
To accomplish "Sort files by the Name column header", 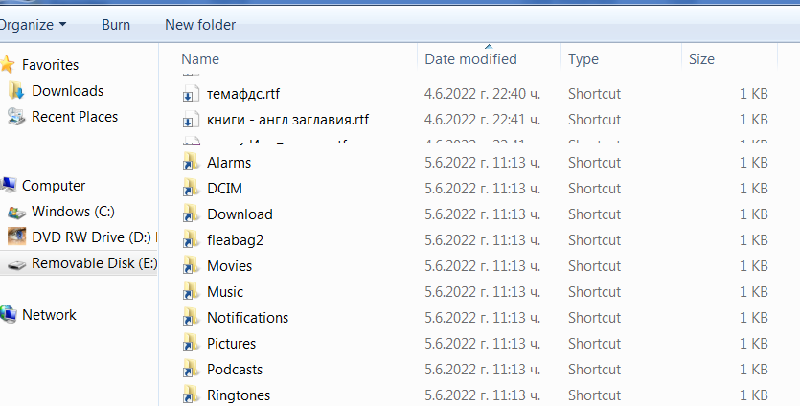I will point(200,59).
